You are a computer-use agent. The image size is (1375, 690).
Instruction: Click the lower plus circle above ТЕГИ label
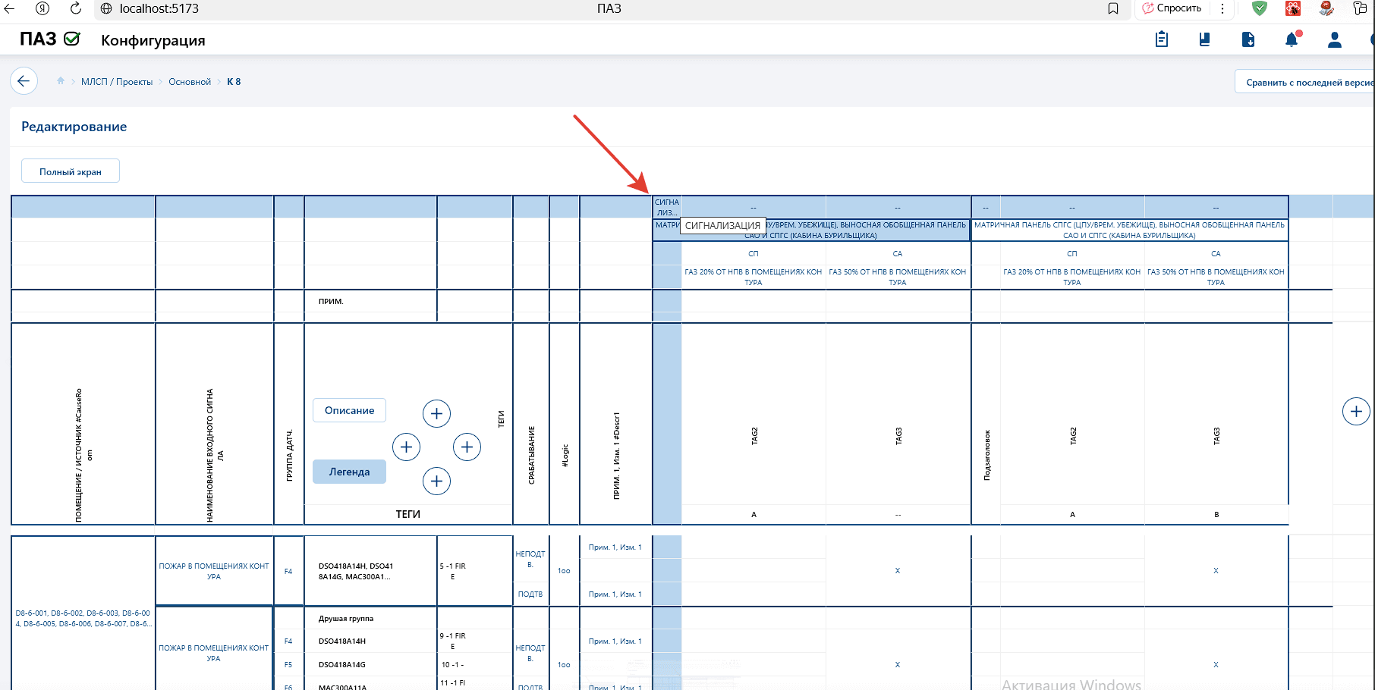tap(436, 481)
